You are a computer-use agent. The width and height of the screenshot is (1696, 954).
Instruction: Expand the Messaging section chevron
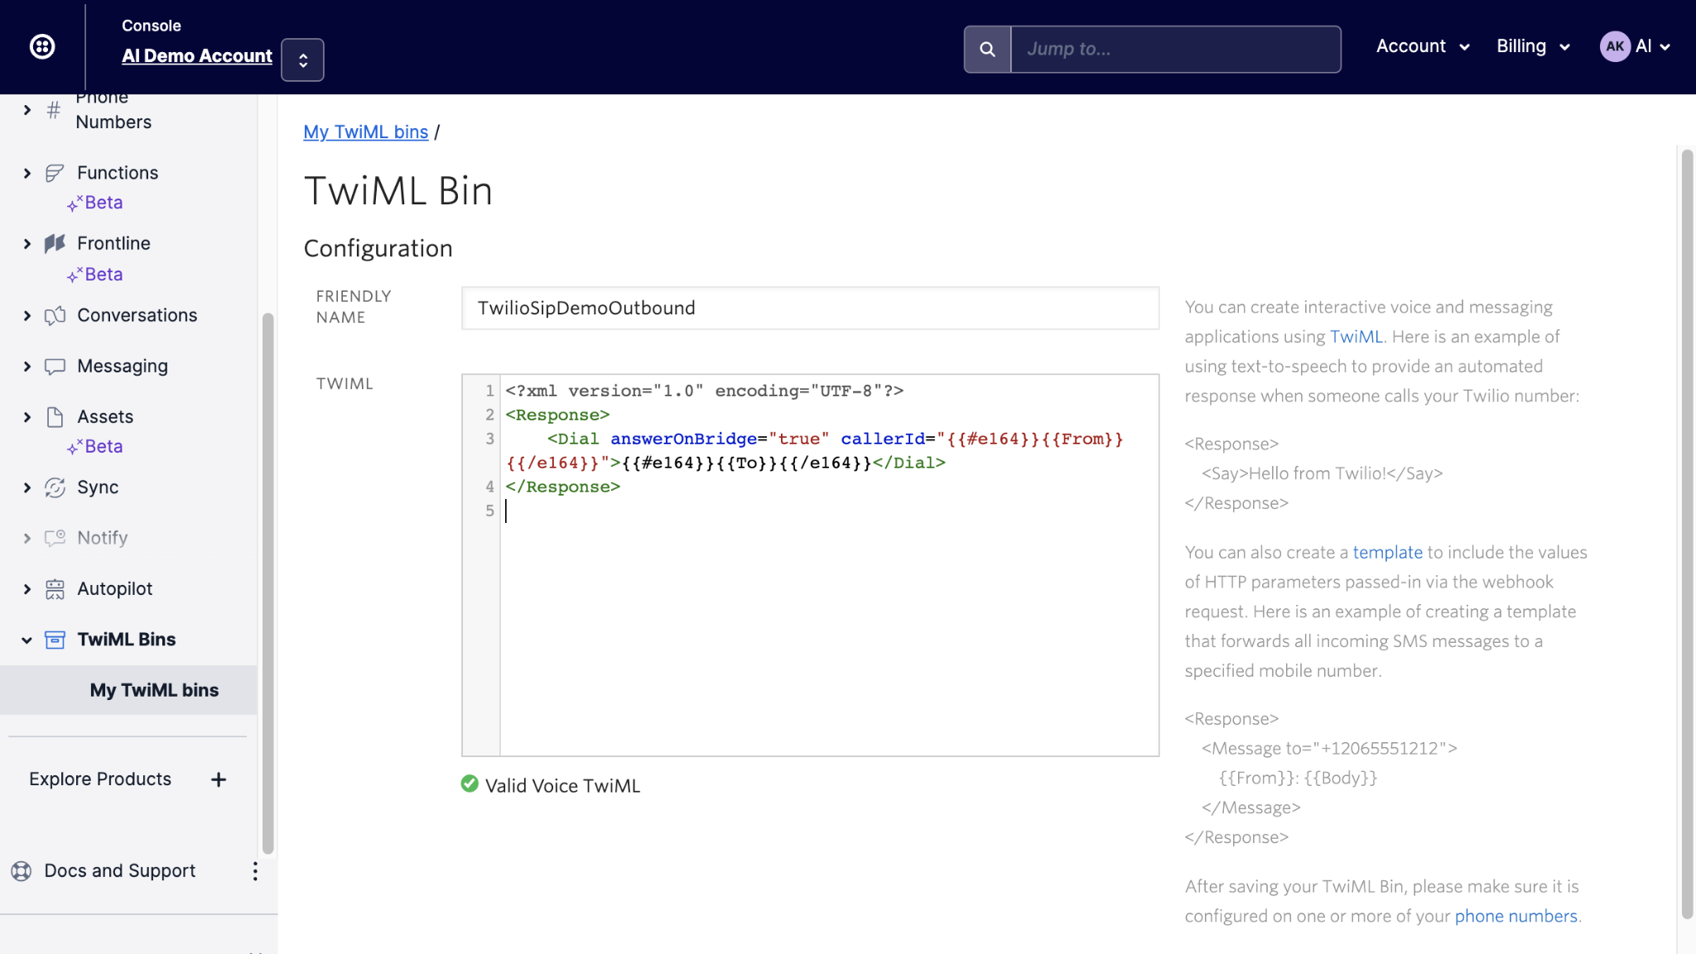pyautogui.click(x=27, y=366)
